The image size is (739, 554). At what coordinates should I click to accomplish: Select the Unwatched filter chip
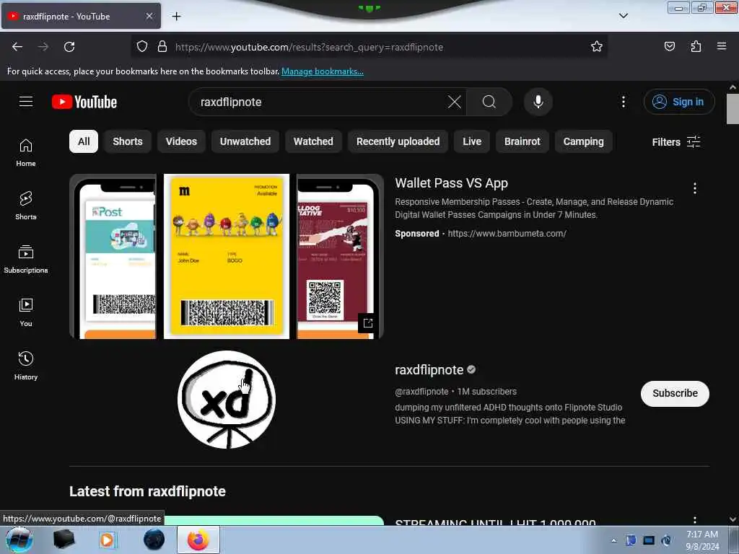pyautogui.click(x=245, y=141)
